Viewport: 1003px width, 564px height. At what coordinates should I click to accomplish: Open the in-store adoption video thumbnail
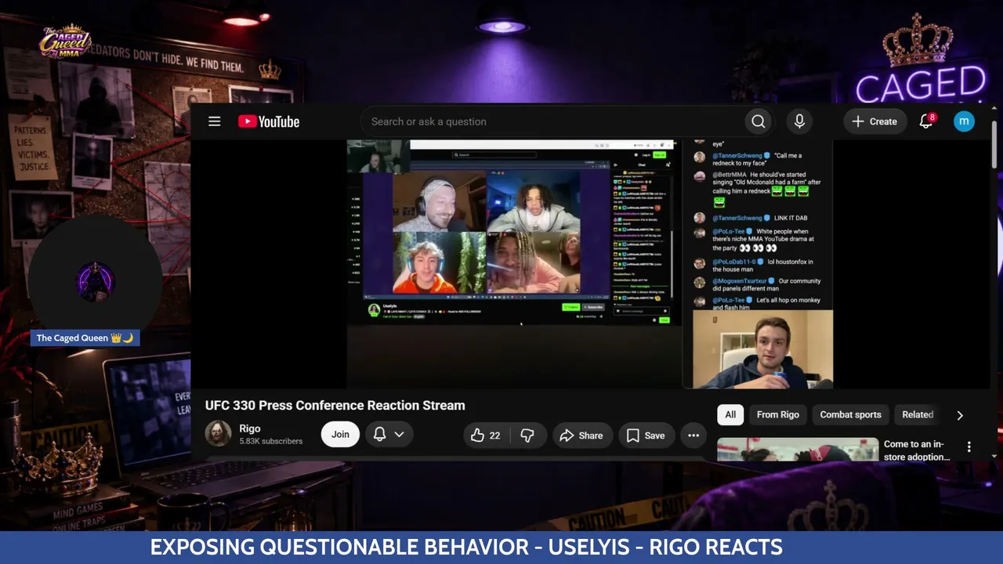(x=798, y=450)
